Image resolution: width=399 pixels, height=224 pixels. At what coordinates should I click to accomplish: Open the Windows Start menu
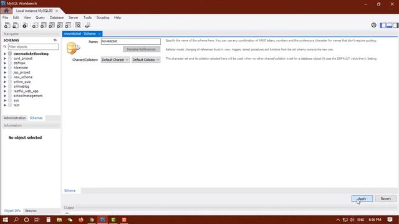6,220
